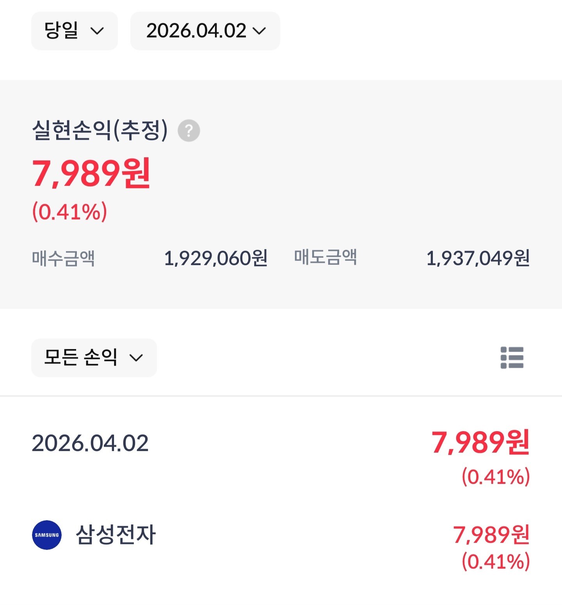
Task: Switch layout with the list view icon
Action: pos(512,357)
